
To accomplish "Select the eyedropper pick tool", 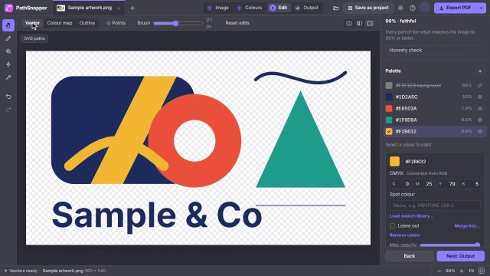I will point(8,77).
